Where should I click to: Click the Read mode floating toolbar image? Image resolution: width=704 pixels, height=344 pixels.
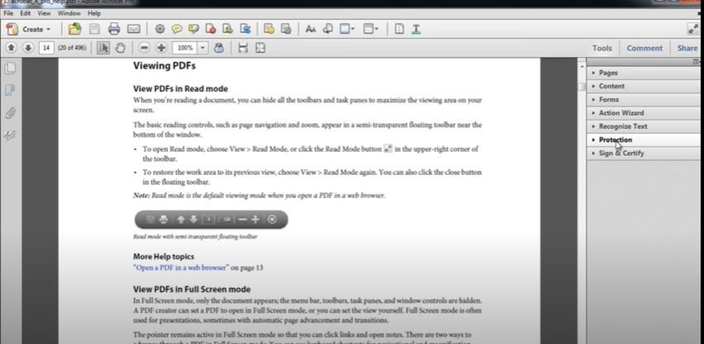211,219
